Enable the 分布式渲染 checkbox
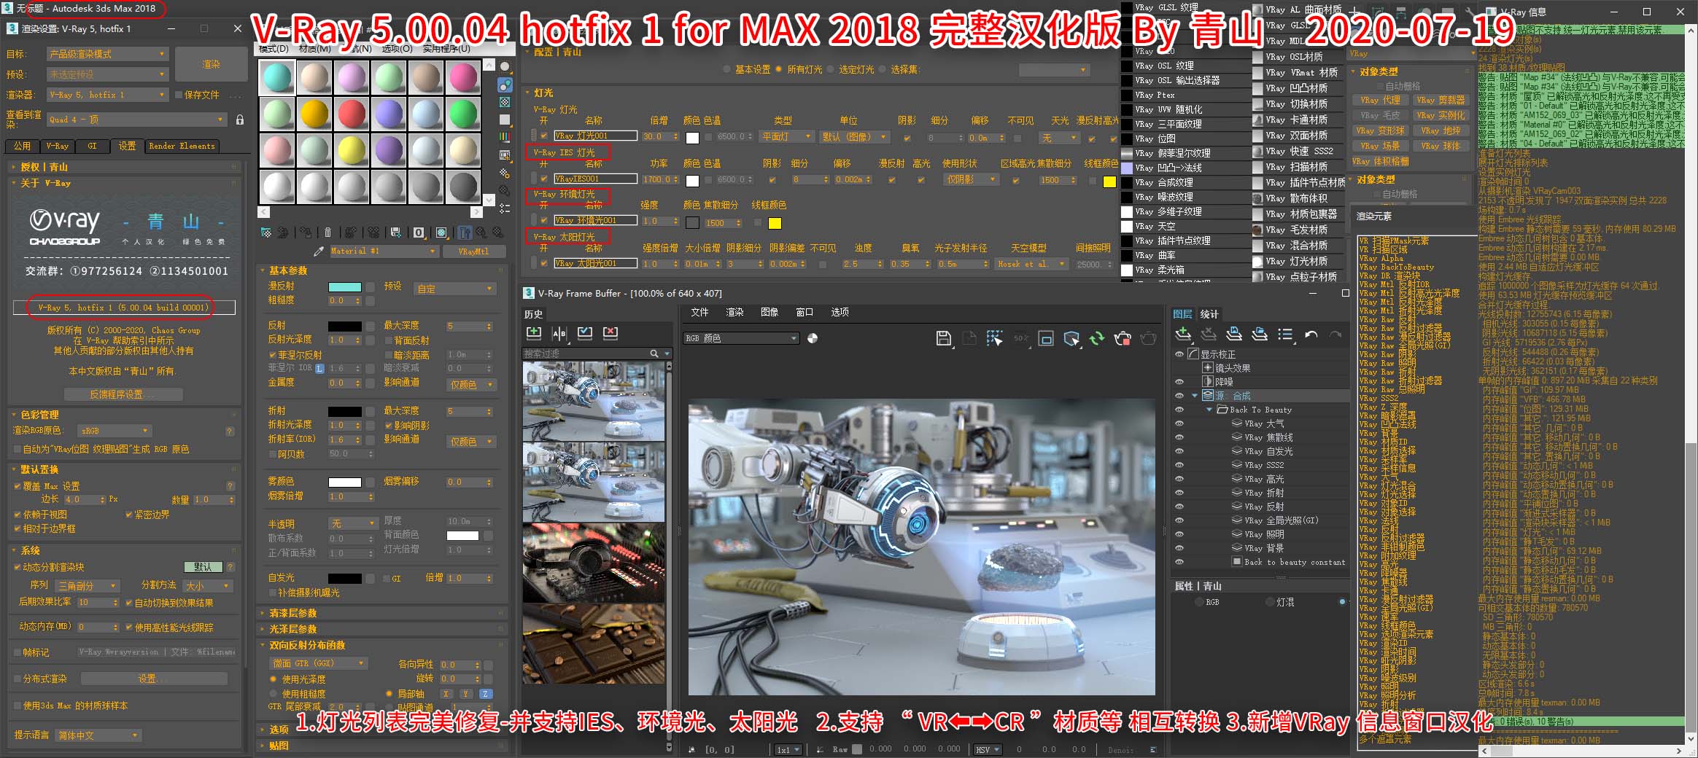The image size is (1698, 758). (18, 679)
